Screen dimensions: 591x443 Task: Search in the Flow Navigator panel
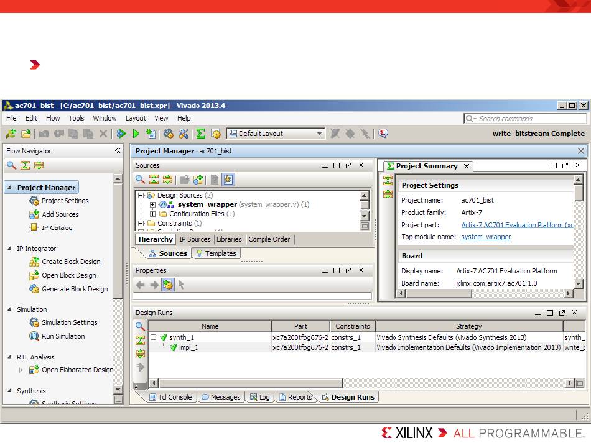(x=11, y=165)
